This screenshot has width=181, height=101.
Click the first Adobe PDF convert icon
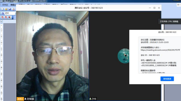(x=3, y=17)
